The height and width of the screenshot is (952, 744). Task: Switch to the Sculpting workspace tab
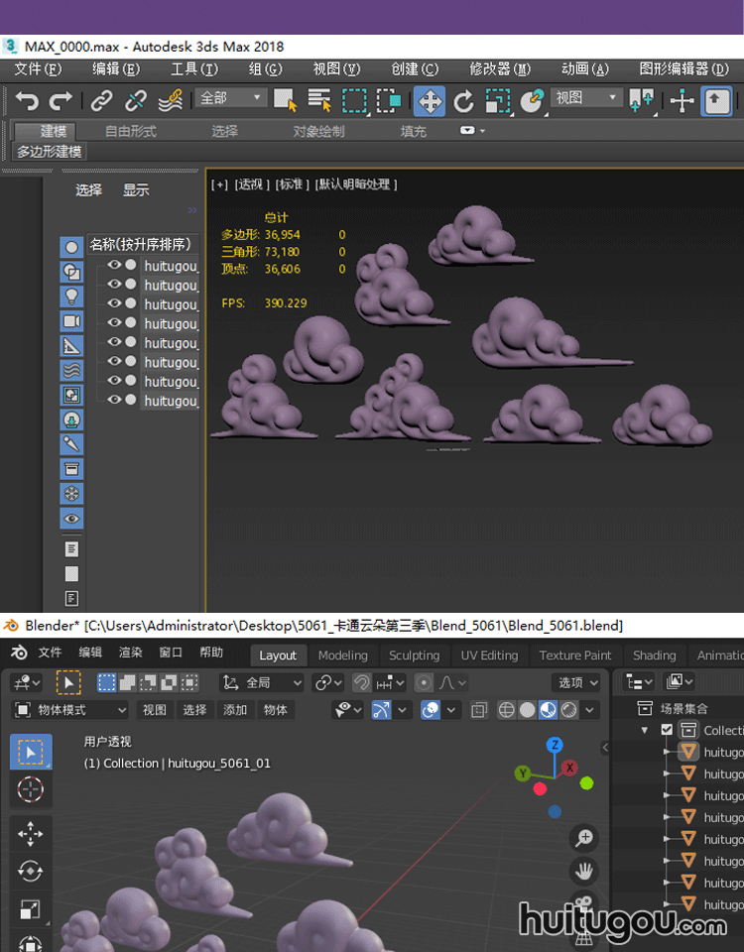414,655
